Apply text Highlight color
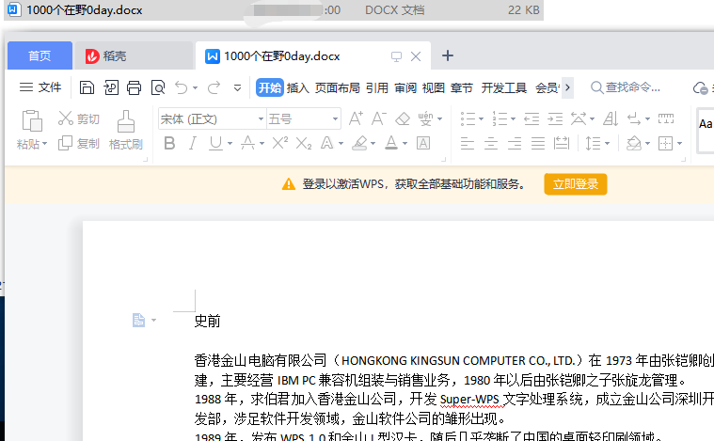Screen dimensions: 714x441 [359, 143]
